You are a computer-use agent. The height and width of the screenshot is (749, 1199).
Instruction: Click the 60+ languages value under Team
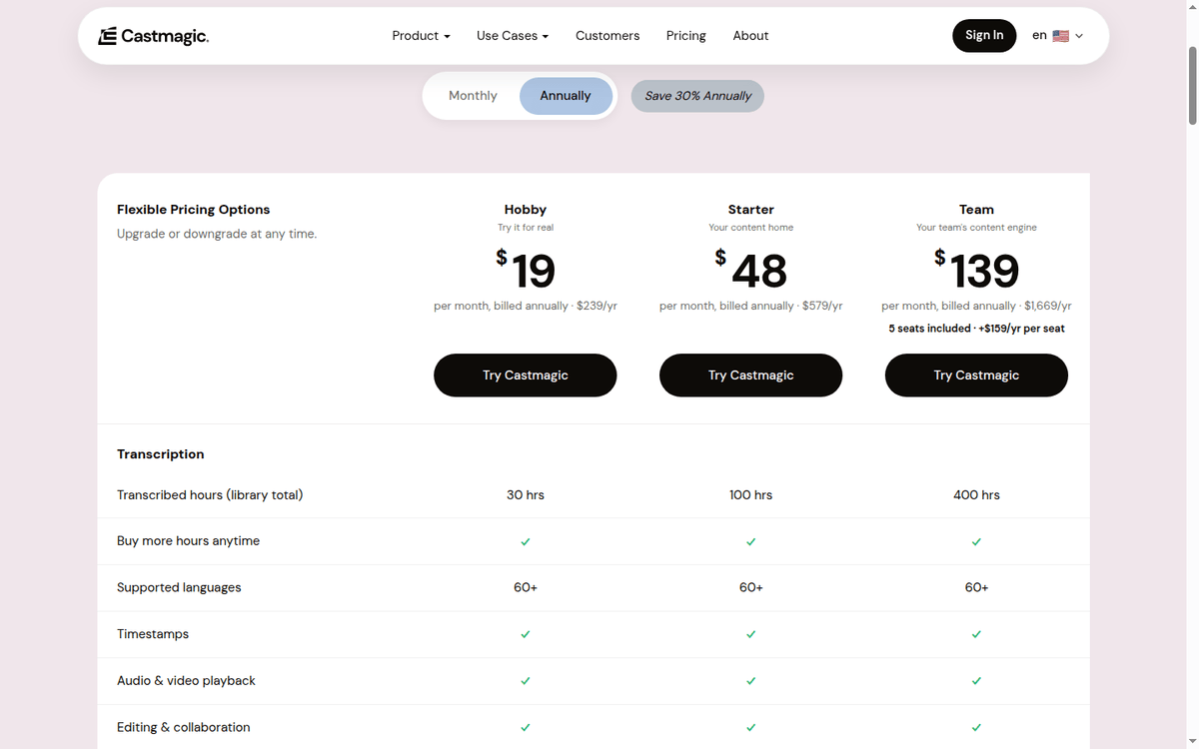tap(976, 588)
